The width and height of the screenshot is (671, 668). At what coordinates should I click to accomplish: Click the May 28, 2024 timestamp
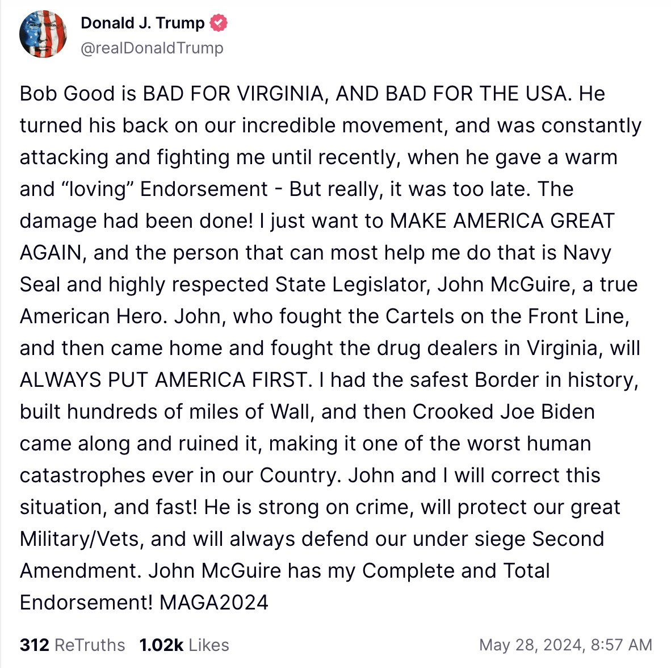(565, 645)
